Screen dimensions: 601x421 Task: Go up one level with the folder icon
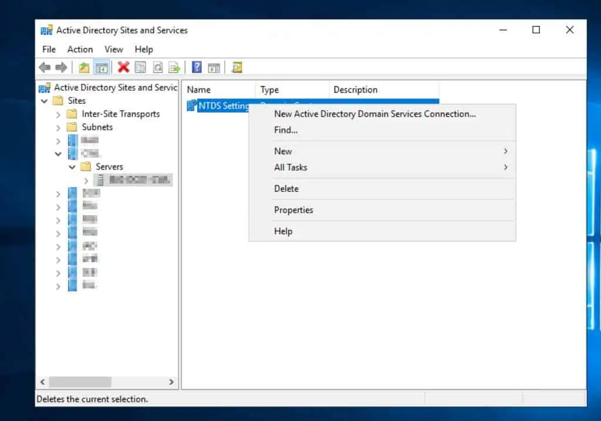pos(84,67)
